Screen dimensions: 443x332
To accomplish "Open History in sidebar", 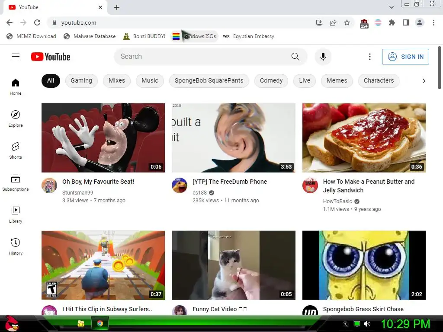I will coord(16,246).
